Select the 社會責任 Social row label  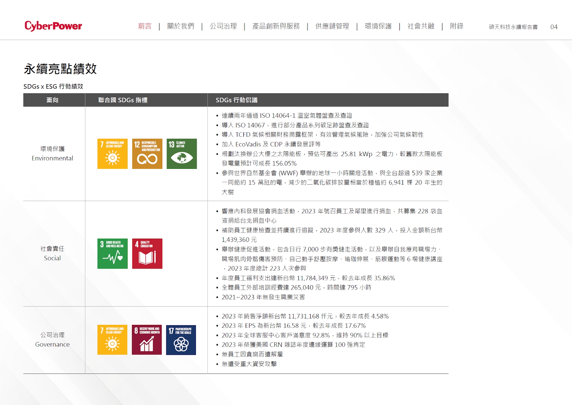coord(53,253)
